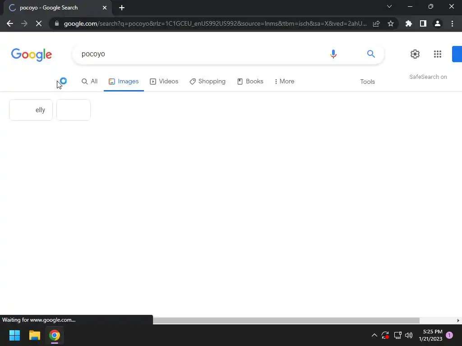The image size is (462, 346).
Task: Open the notification center badge
Action: (x=449, y=335)
